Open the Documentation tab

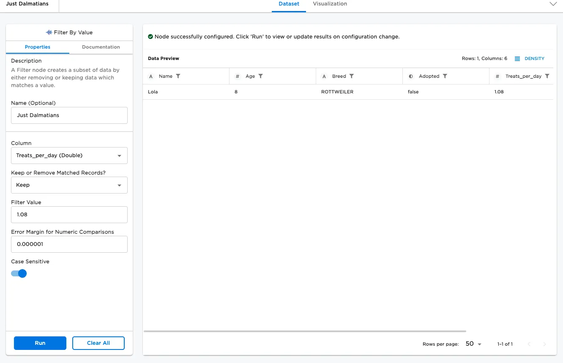[x=101, y=47]
